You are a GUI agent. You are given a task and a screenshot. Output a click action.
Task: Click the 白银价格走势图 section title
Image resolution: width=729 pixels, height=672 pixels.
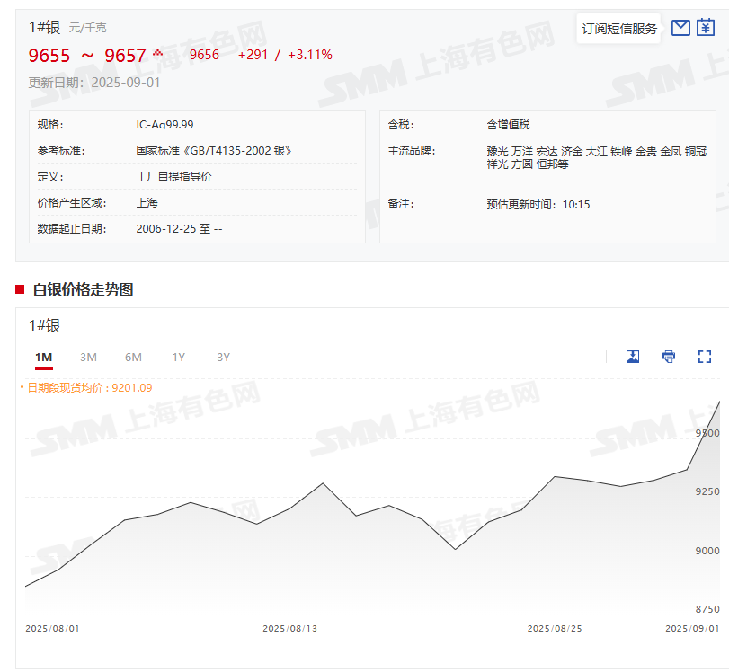[83, 289]
